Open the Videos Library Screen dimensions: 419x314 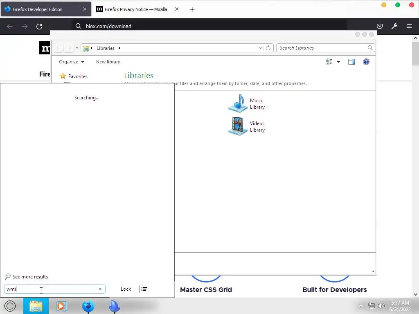pyautogui.click(x=246, y=127)
